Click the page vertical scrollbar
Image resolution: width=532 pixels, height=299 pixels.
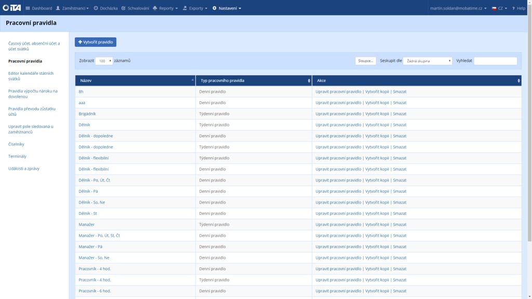pos(529,123)
